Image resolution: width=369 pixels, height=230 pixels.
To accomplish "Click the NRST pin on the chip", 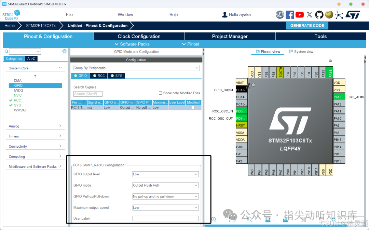I will tap(242, 125).
